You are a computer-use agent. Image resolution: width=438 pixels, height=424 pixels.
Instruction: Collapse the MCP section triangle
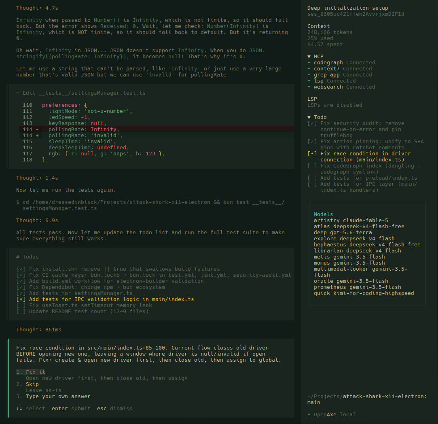tap(309, 57)
